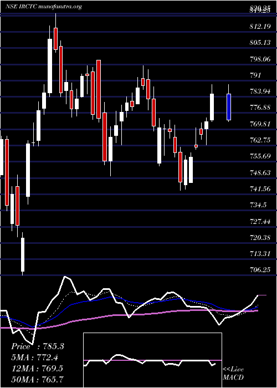Click the 720.38 price axis label

click(x=260, y=238)
